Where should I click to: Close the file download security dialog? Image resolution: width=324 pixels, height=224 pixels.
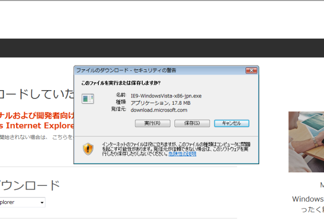[251, 70]
